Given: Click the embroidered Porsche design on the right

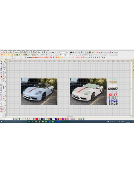Looking at the screenshot, I should click(x=88, y=92).
